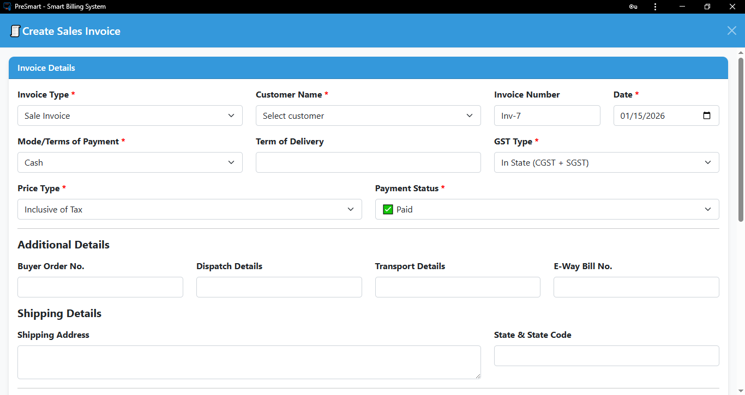
Task: Open the three-dot menu in title bar
Action: [655, 7]
